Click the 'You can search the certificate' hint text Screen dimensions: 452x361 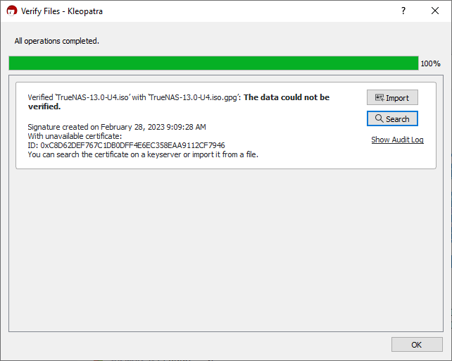(x=143, y=154)
